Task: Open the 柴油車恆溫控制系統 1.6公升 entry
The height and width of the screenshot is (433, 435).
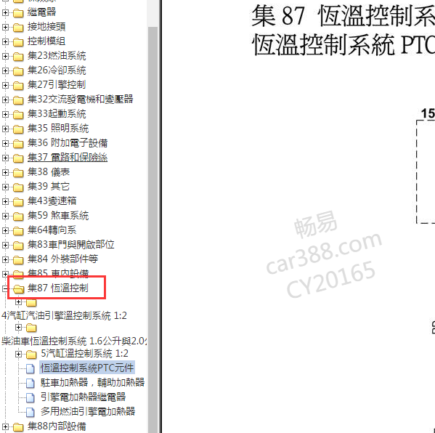Action: pyautogui.click(x=74, y=341)
